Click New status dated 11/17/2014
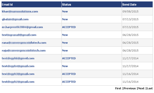The width and height of the screenshot is (154, 93). [x=65, y=66]
